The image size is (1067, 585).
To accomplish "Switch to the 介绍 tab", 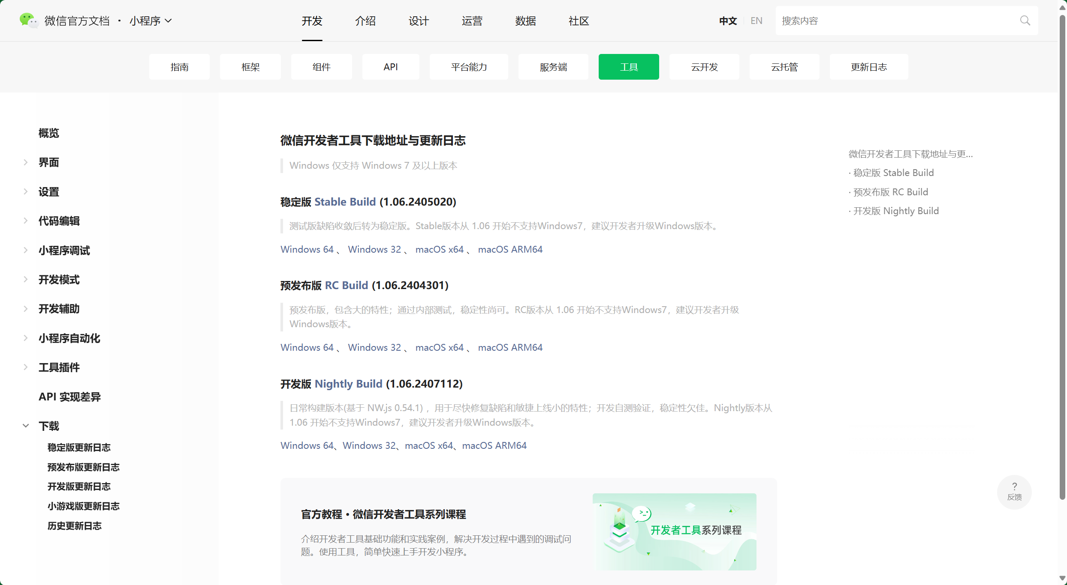I will [x=365, y=21].
